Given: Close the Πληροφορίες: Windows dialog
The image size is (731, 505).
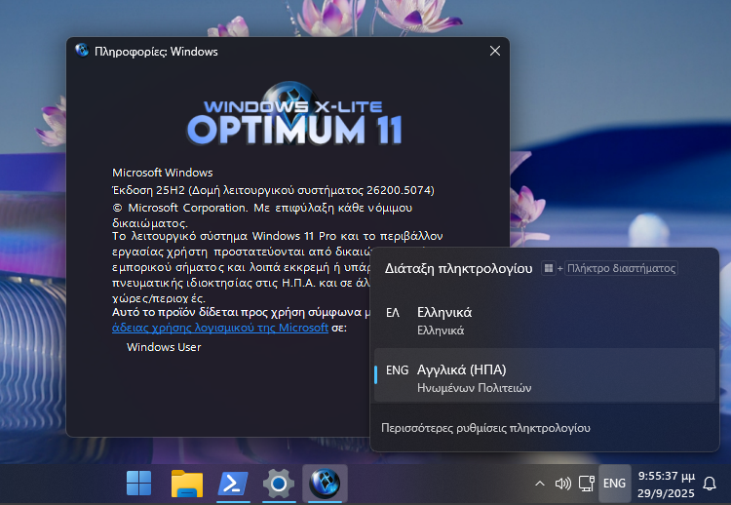Looking at the screenshot, I should (x=493, y=52).
